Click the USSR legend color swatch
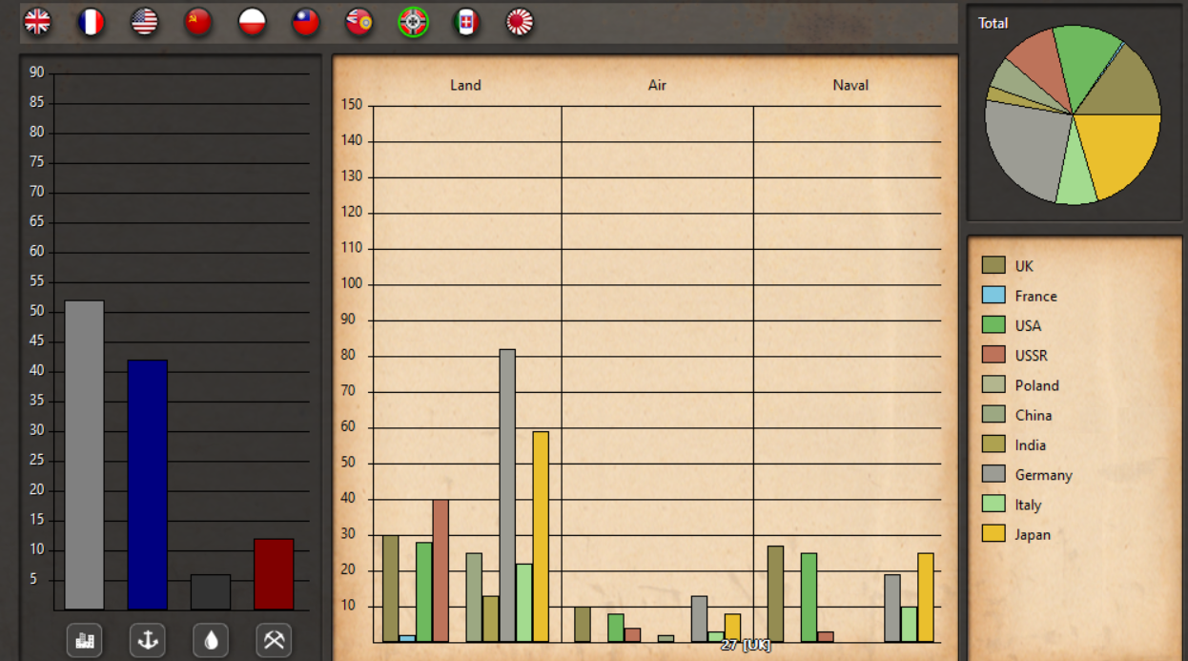This screenshot has width=1188, height=661. [993, 355]
